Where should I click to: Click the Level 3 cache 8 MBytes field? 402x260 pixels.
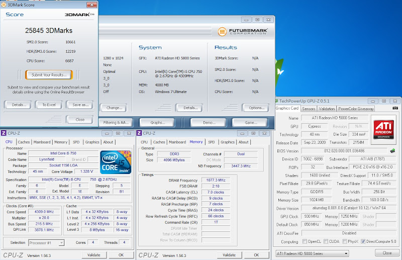tap(97, 230)
